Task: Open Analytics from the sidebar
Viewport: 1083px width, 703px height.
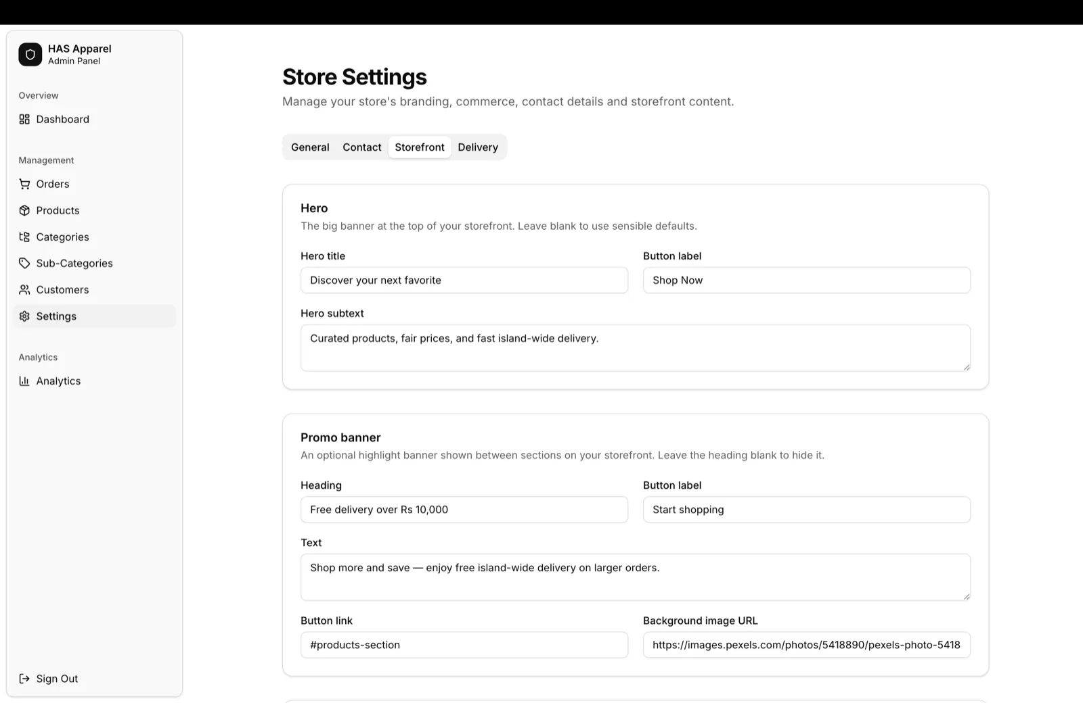Action: click(94, 381)
